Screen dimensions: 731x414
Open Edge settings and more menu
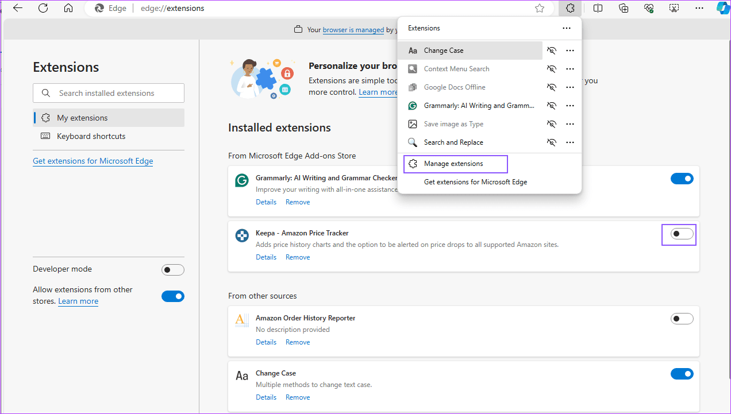699,8
